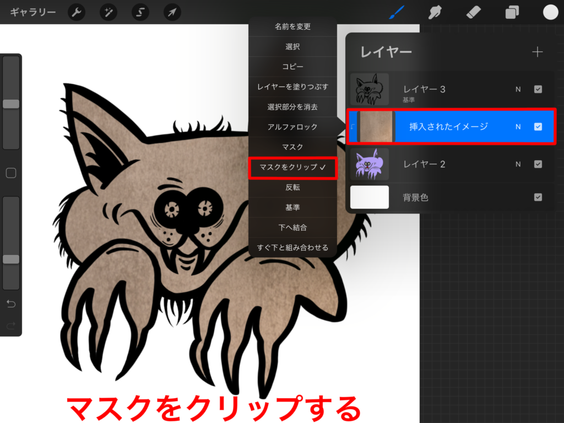Select the Smudge finger tool
The image size is (564, 423).
point(435,13)
